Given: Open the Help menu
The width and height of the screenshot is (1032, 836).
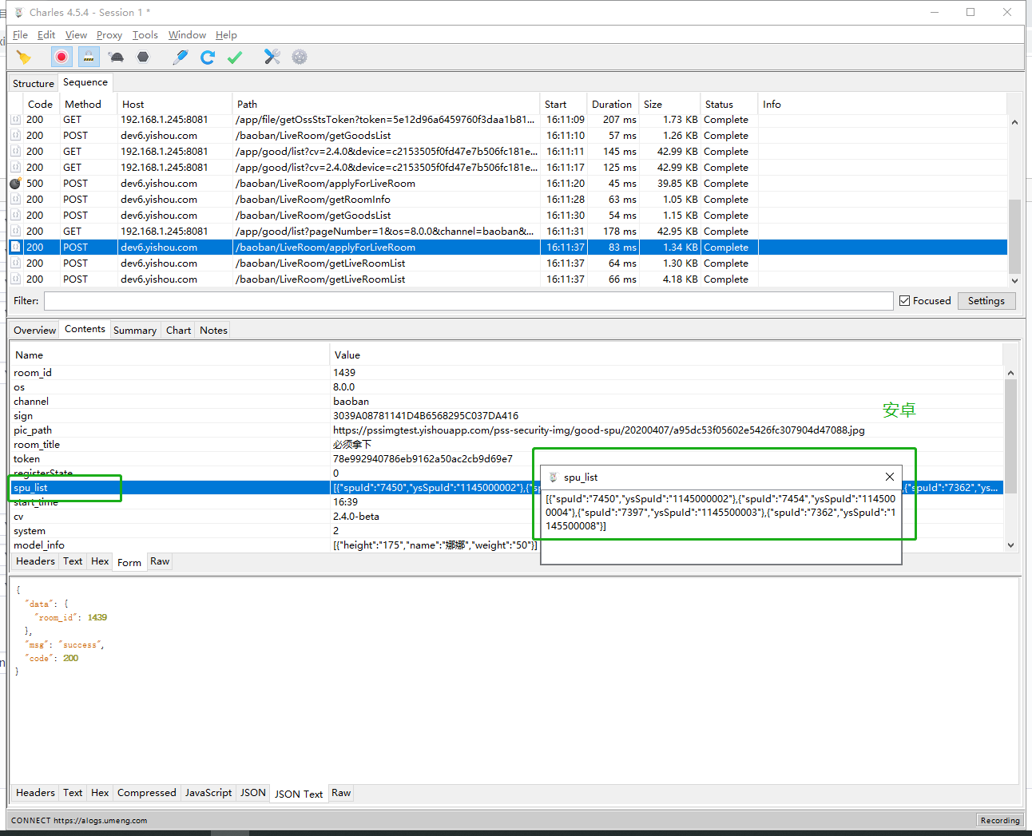Looking at the screenshot, I should pos(226,35).
